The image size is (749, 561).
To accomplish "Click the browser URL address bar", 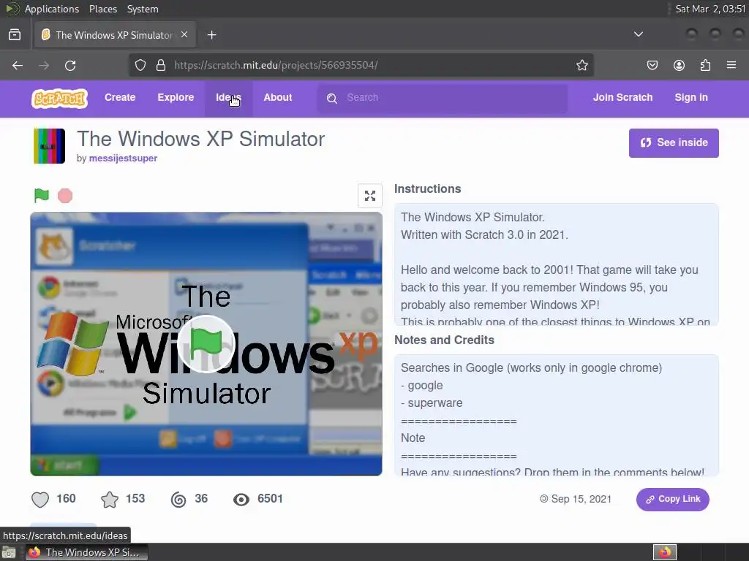I will pyautogui.click(x=361, y=65).
